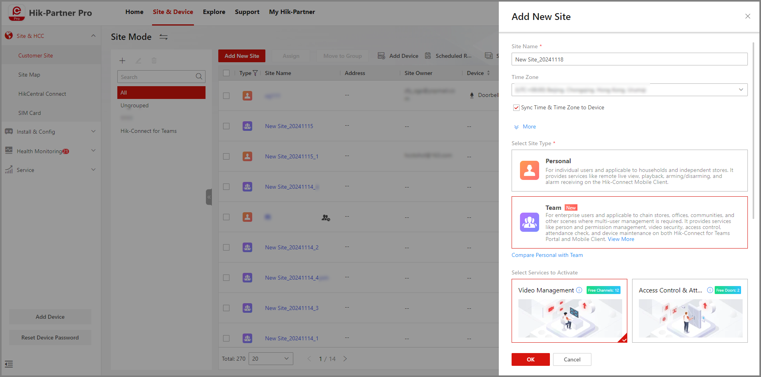Expand the Health Monitoring menu section
761x377 pixels.
pos(93,150)
